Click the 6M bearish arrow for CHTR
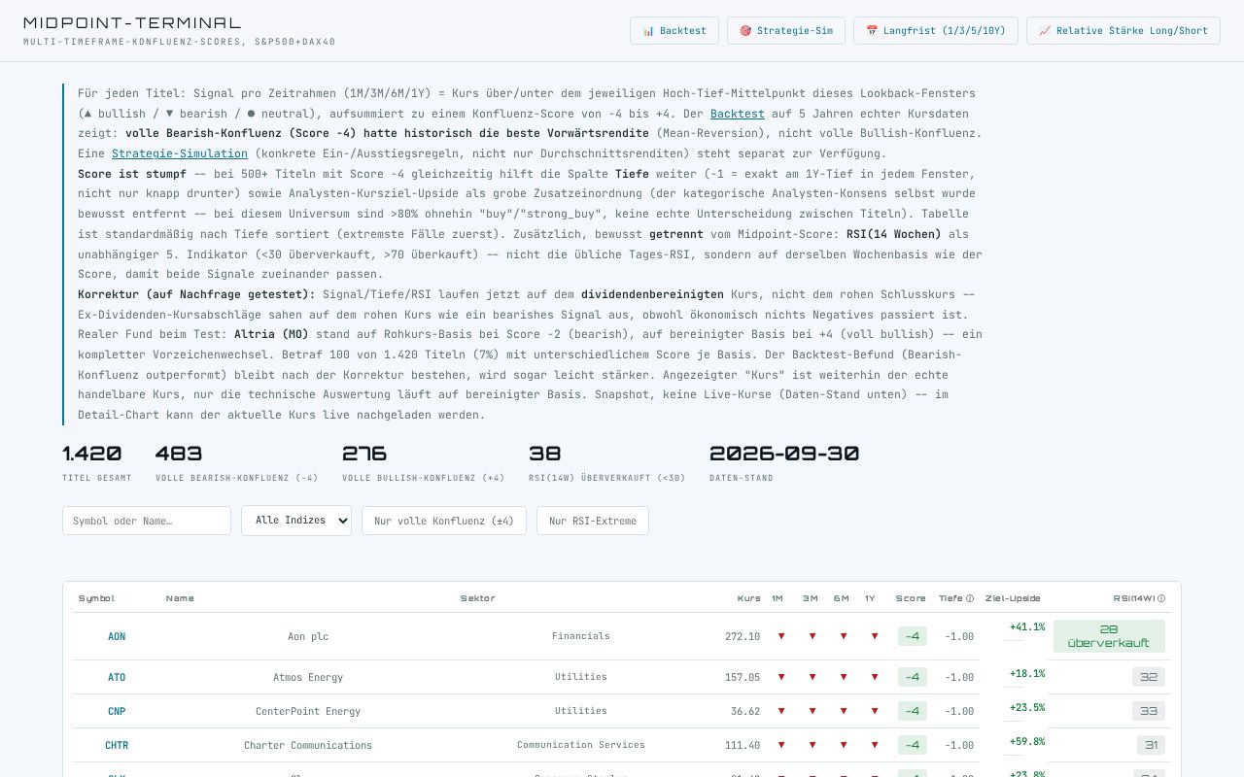 (x=844, y=745)
